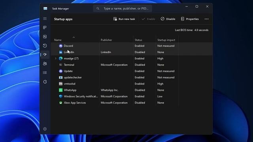Click the Last BIOS time 4.9 seconds text
This screenshot has height=142, width=253.
(x=192, y=30)
